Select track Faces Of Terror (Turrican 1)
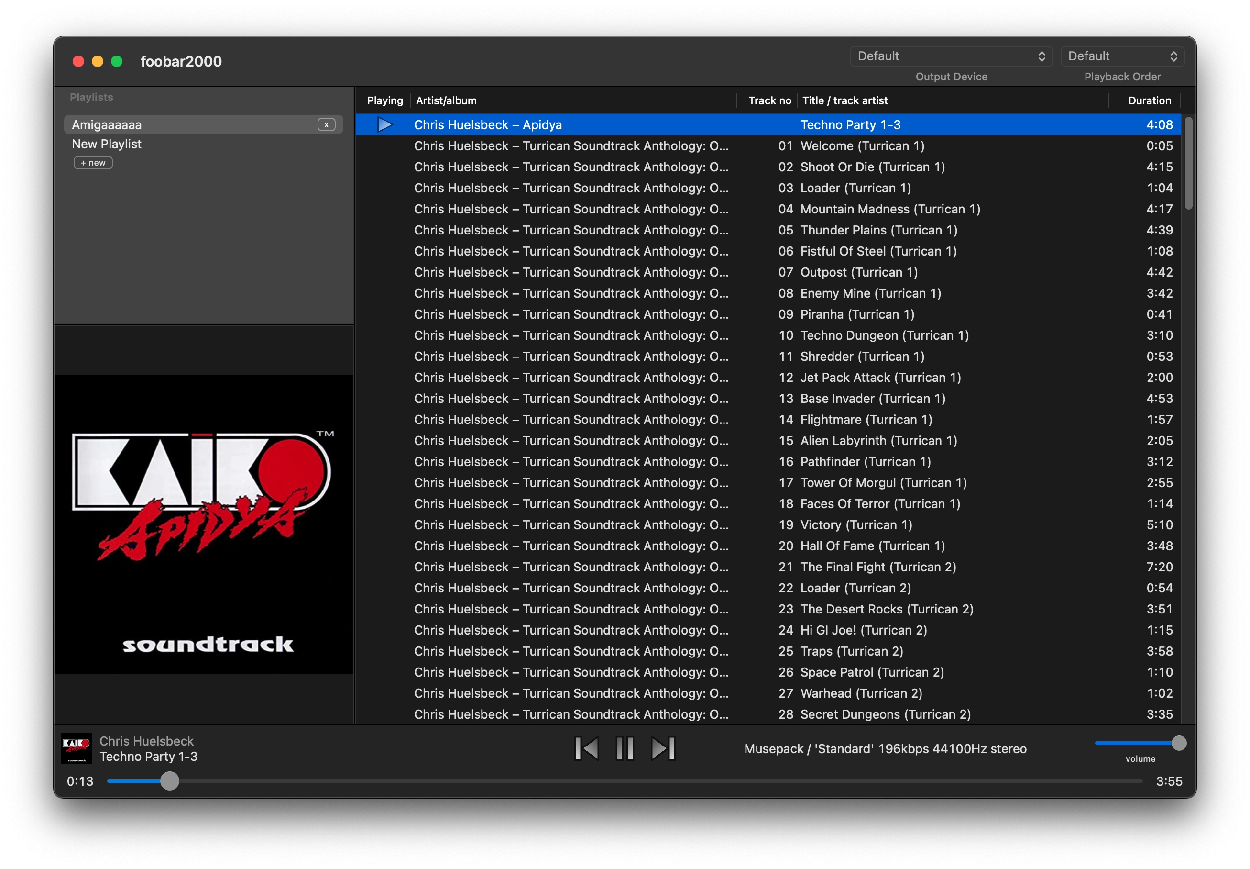The image size is (1250, 869). (x=768, y=504)
